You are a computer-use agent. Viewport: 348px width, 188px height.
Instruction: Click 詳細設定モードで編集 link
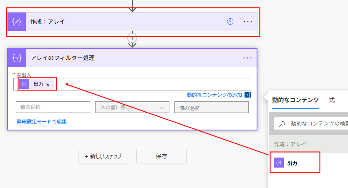42,121
